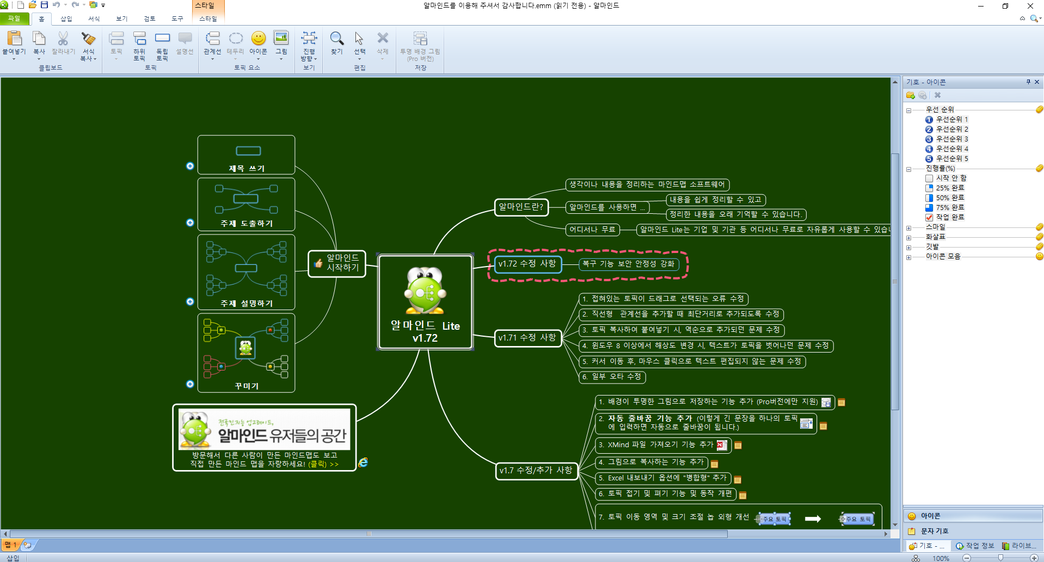Collapse the 주제 도출하기 topic toggle
1044x562 pixels.
[190, 223]
